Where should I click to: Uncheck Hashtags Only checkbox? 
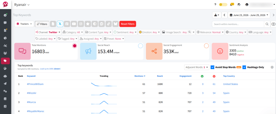click(x=244, y=67)
